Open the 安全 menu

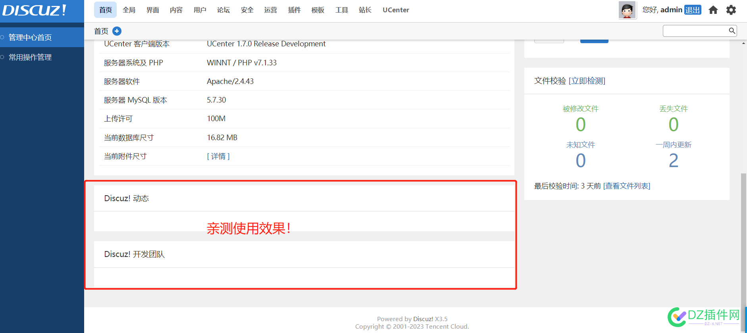247,10
